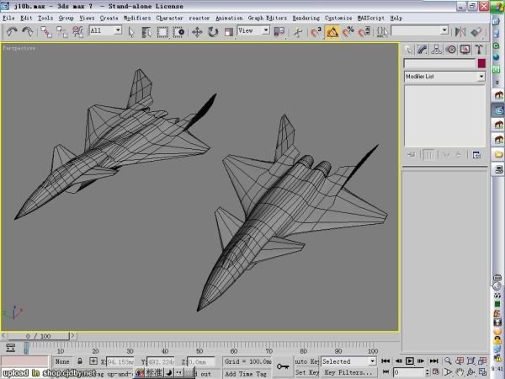Image resolution: width=505 pixels, height=379 pixels.
Task: Toggle the 3D Snaps button
Action: click(x=316, y=31)
